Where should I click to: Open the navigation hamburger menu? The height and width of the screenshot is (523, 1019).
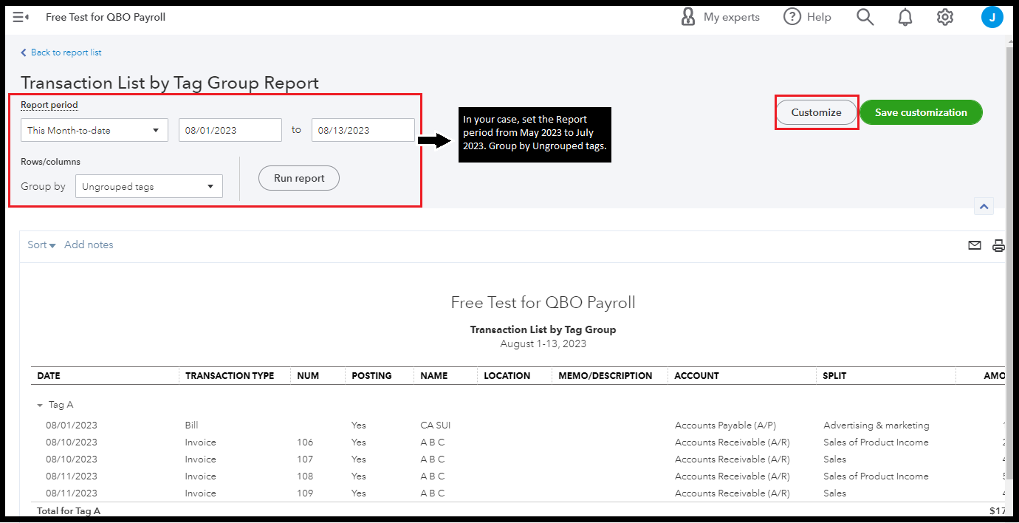coord(21,16)
